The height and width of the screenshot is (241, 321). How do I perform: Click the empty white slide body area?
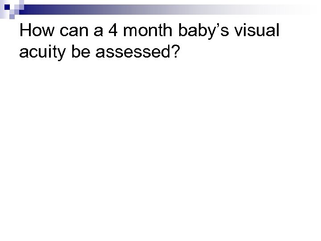click(160, 147)
